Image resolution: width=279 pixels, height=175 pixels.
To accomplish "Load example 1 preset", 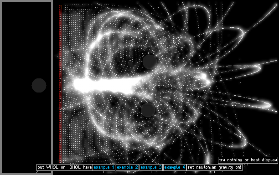I will point(104,167).
